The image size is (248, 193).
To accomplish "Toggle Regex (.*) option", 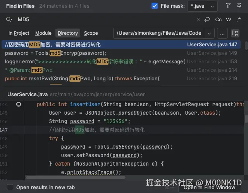I will pos(239,20).
